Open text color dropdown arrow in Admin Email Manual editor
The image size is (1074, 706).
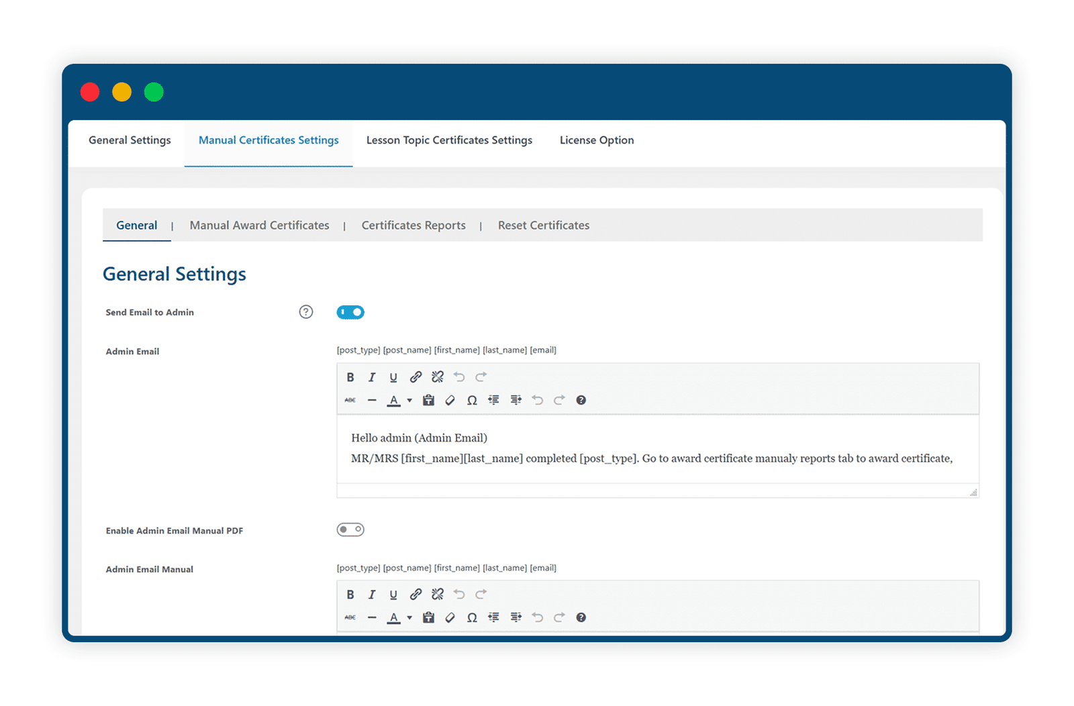pos(409,618)
